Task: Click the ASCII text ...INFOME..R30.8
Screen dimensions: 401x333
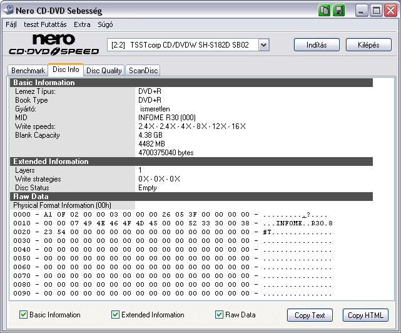Action: (x=298, y=223)
